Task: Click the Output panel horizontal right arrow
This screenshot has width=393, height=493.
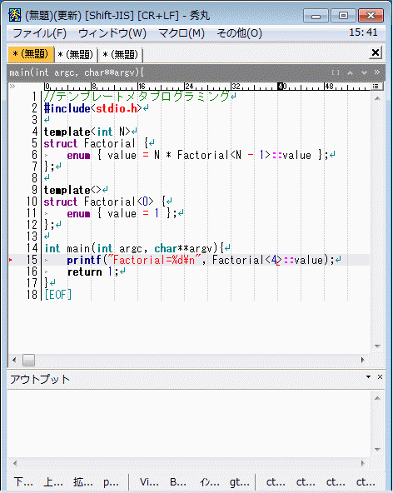Action: pyautogui.click(x=362, y=463)
